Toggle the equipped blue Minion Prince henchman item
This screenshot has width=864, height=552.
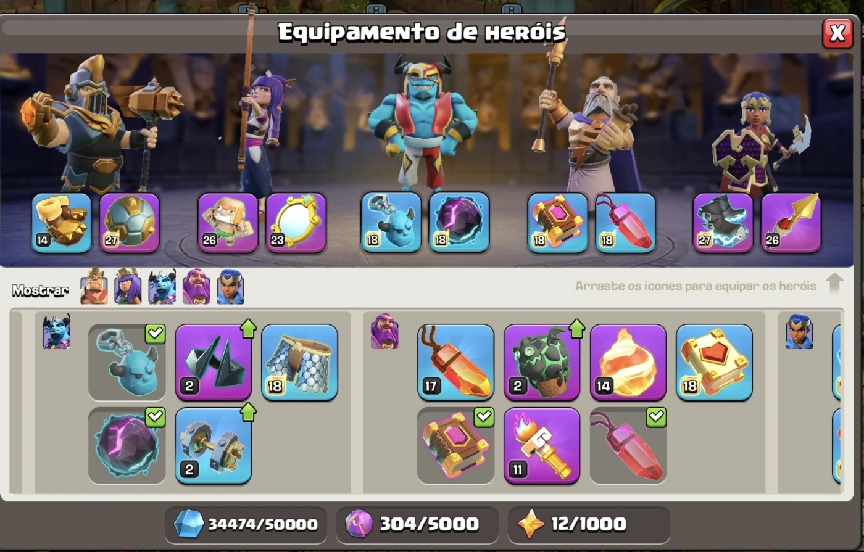[x=127, y=363]
